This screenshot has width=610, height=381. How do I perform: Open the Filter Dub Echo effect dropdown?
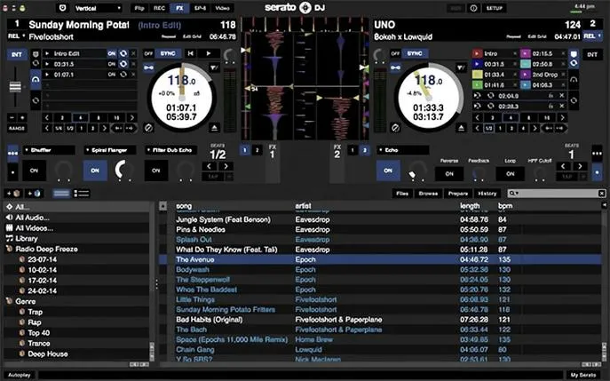(170, 150)
